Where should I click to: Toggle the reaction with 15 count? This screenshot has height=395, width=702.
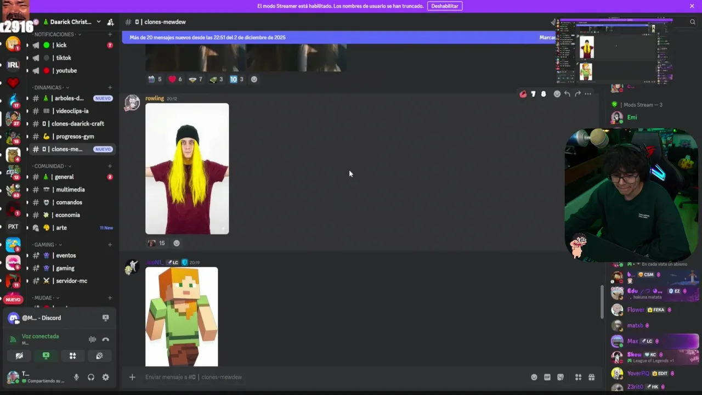click(x=156, y=243)
